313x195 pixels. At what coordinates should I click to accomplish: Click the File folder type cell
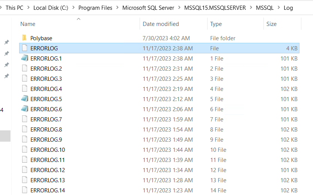[x=223, y=38]
